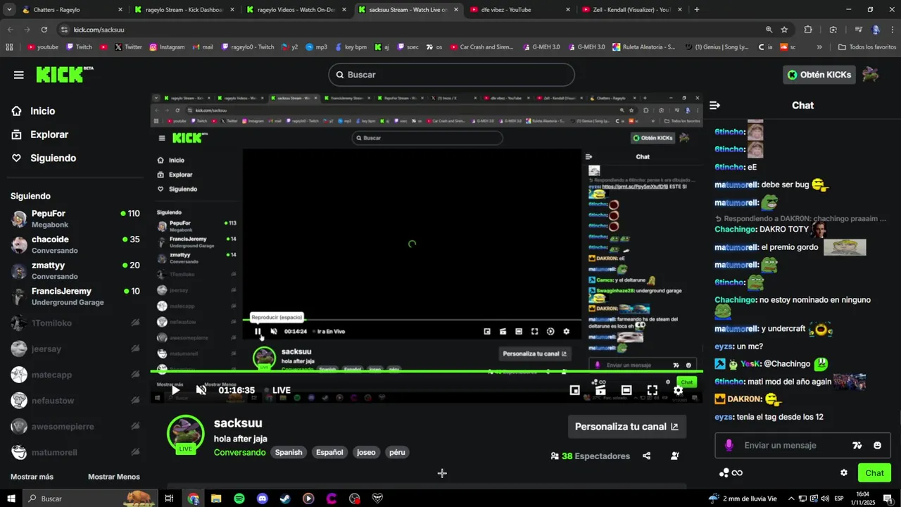The height and width of the screenshot is (507, 901).
Task: Toggle theater mode in the player
Action: point(626,390)
